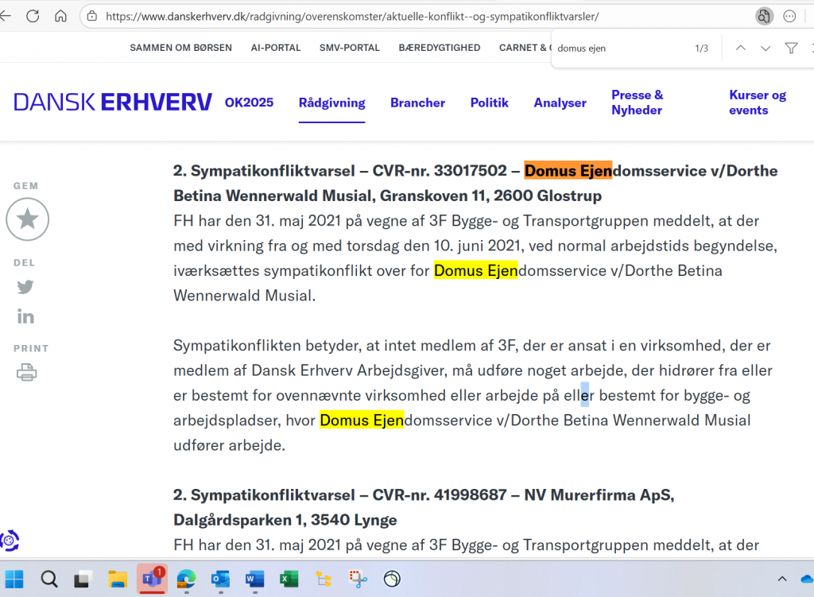Open Word from the taskbar
Screen dimensions: 814x597
tap(255, 579)
